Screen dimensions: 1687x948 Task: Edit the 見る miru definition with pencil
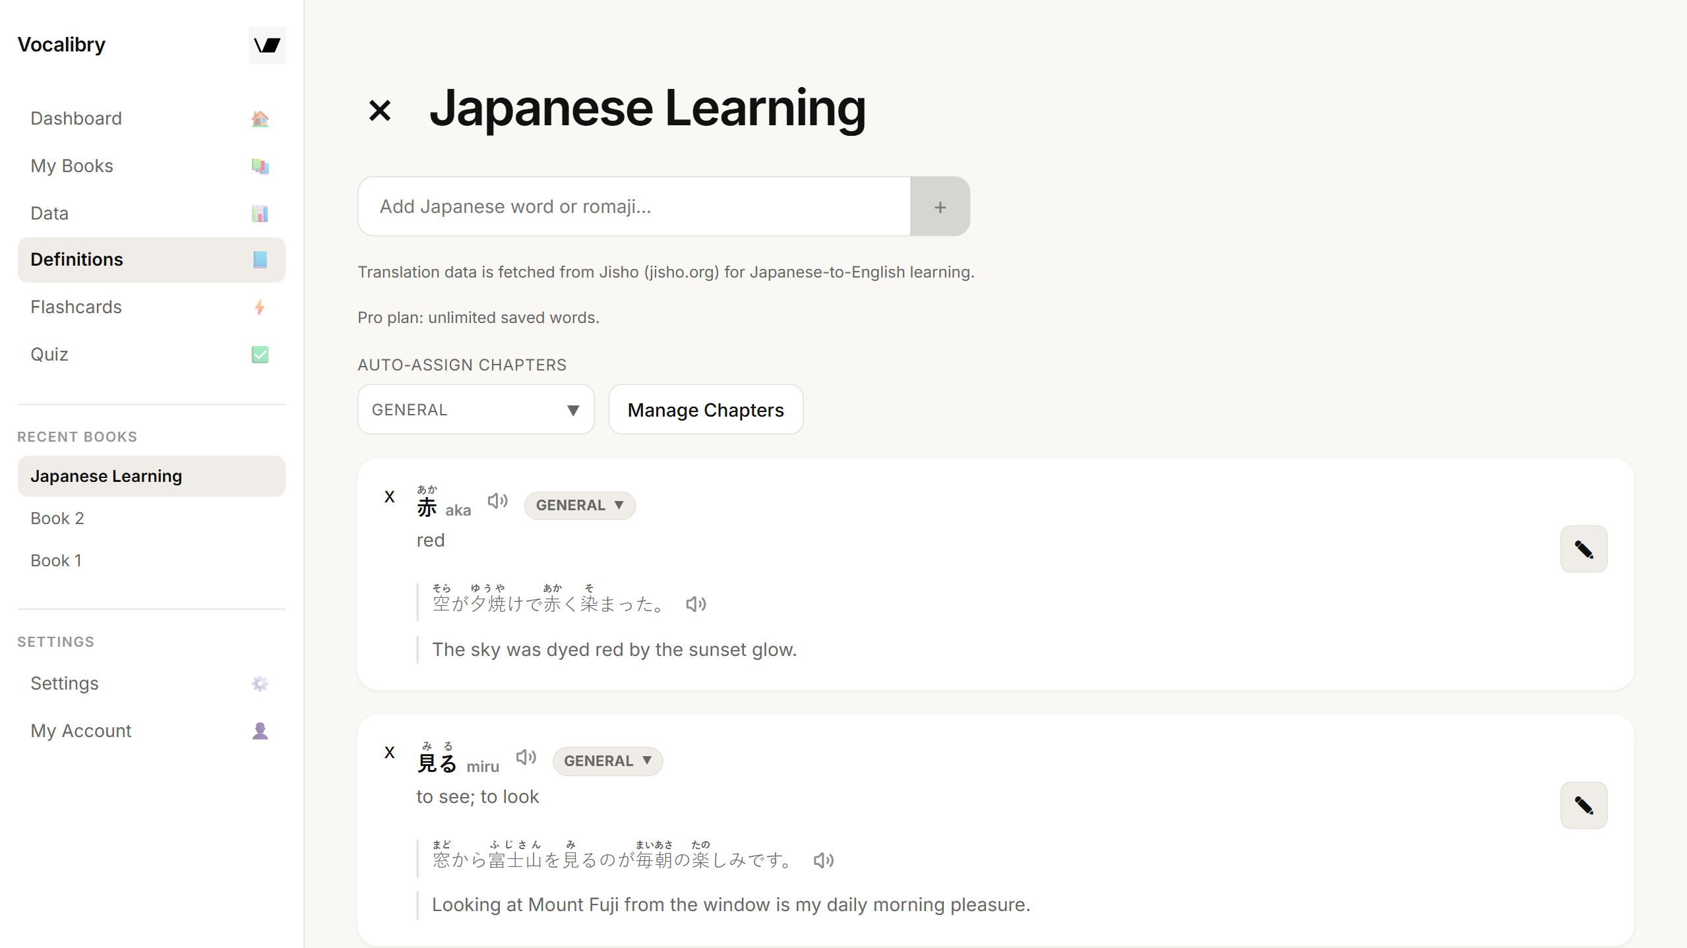click(x=1583, y=805)
